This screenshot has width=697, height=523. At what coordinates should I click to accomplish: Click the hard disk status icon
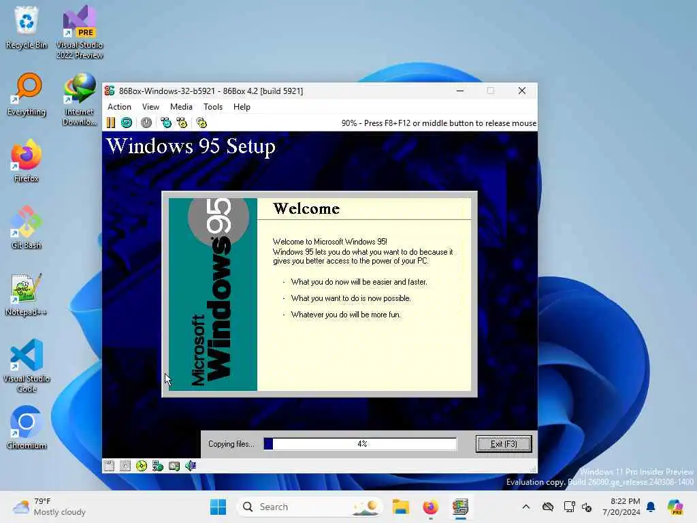[x=174, y=466]
